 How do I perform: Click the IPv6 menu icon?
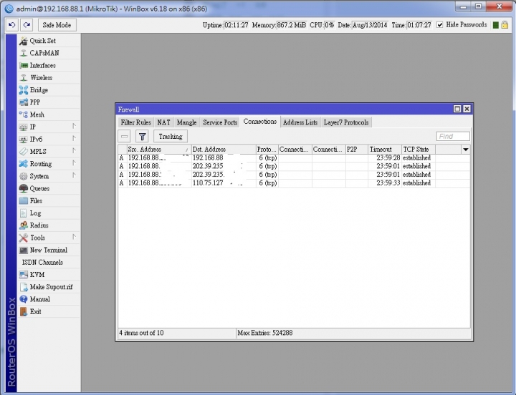[x=24, y=140]
